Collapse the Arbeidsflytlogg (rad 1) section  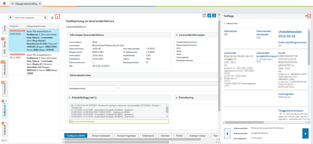point(70,98)
